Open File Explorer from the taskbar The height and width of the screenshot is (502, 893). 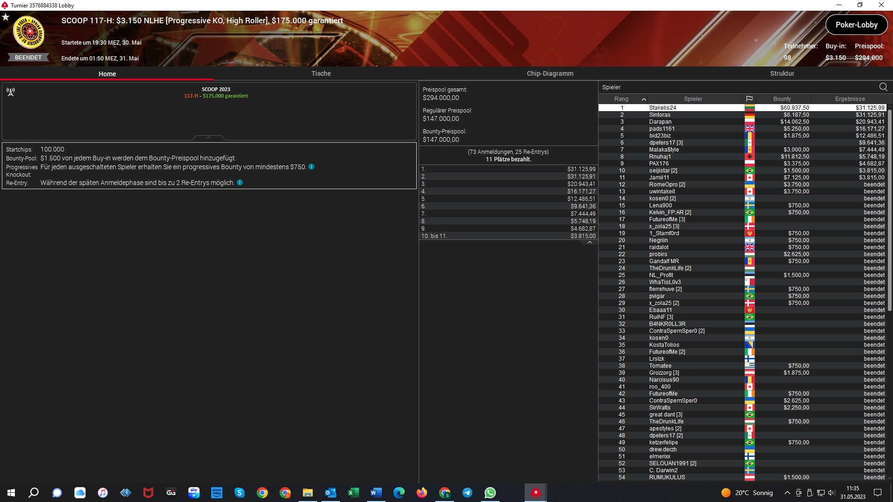[x=308, y=493]
